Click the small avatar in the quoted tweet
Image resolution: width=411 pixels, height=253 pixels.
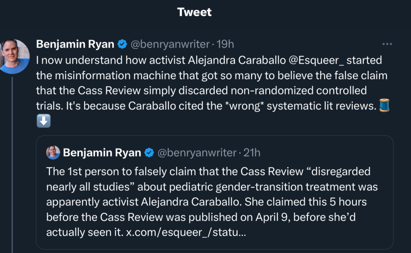(52, 153)
